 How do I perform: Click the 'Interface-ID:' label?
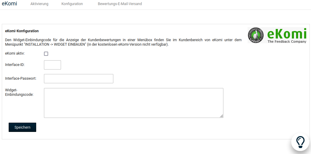click(15, 64)
